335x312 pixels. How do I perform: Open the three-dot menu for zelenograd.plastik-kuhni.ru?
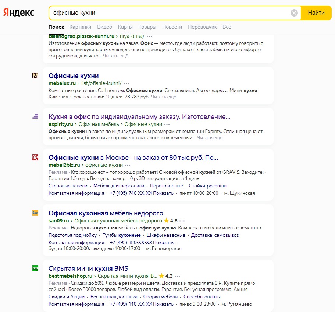tap(149, 36)
